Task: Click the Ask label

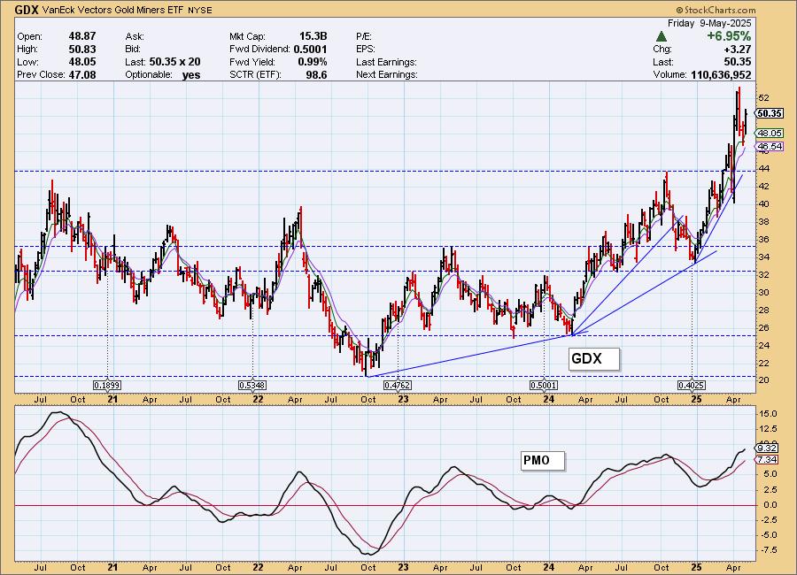Action: point(135,36)
